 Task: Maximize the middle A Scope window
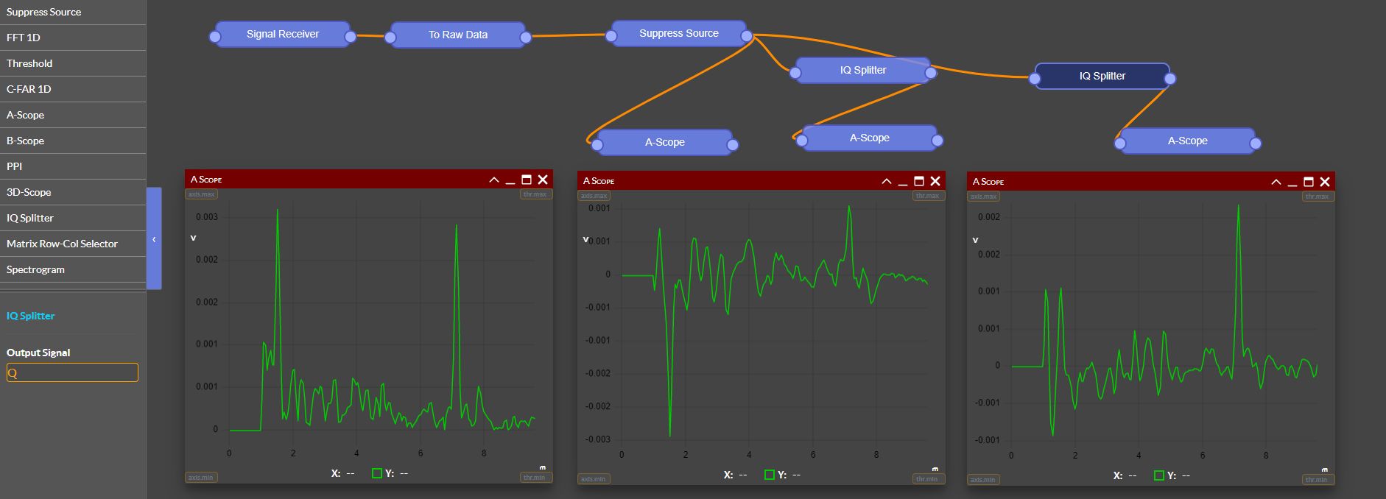(919, 181)
